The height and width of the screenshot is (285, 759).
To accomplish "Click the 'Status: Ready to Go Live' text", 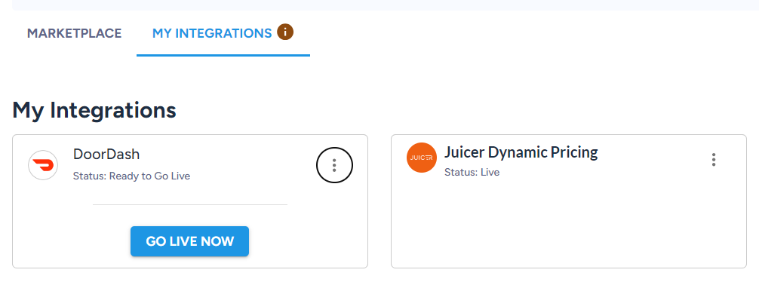I will pos(132,176).
